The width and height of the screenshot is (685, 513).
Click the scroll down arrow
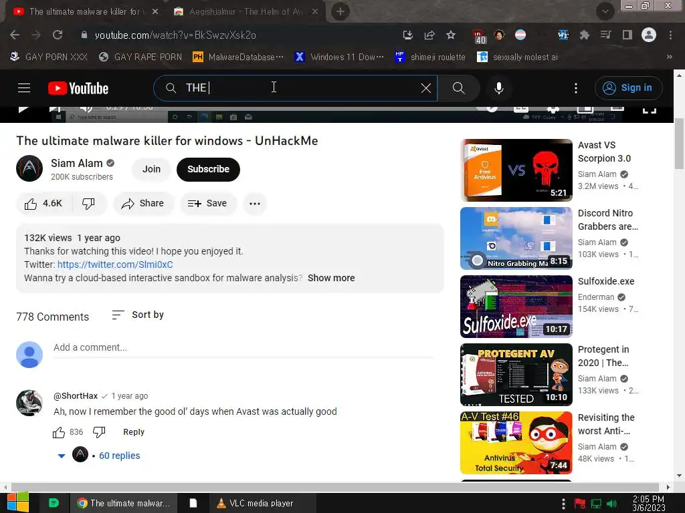(679, 476)
